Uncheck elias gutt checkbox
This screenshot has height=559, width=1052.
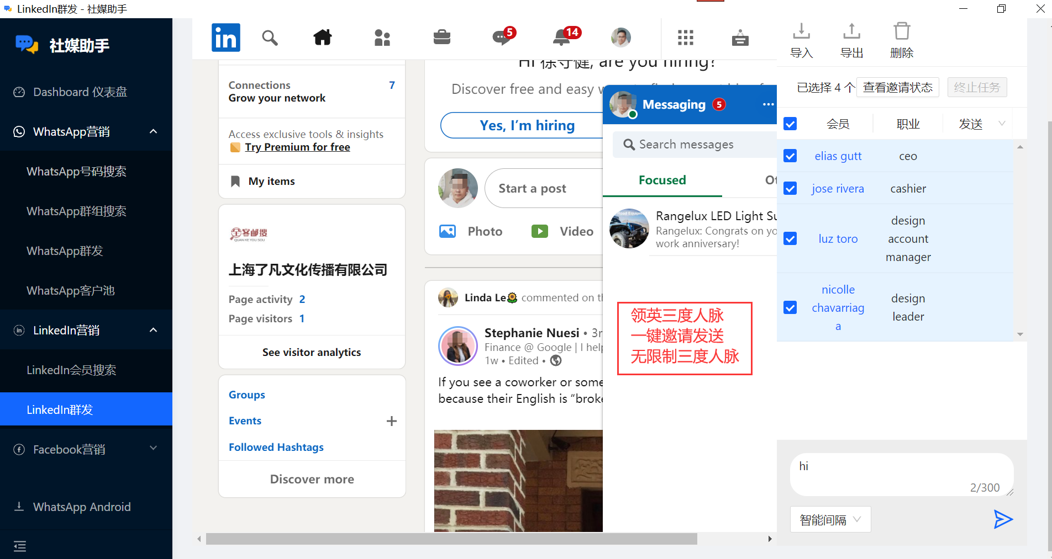click(x=790, y=156)
